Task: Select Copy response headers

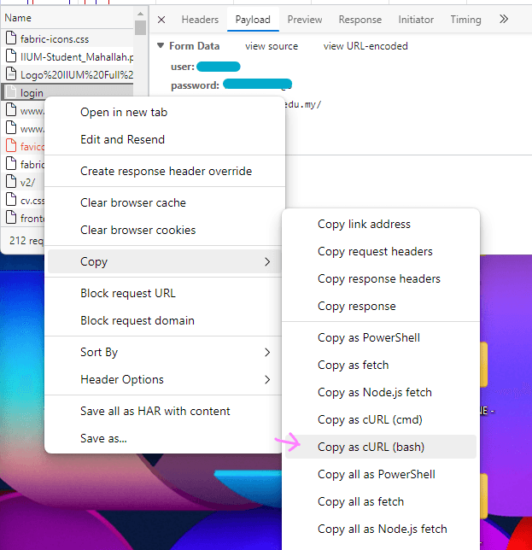Action: pyautogui.click(x=381, y=279)
